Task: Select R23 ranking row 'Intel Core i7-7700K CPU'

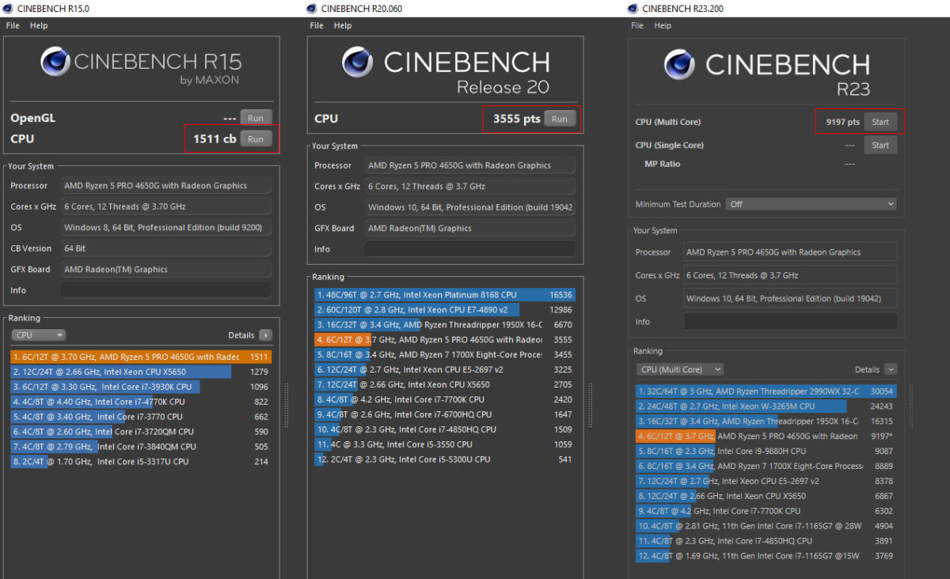Action: tap(766, 511)
